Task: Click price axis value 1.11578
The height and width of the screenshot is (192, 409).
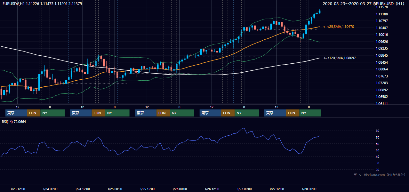Action: pyautogui.click(x=381, y=7)
